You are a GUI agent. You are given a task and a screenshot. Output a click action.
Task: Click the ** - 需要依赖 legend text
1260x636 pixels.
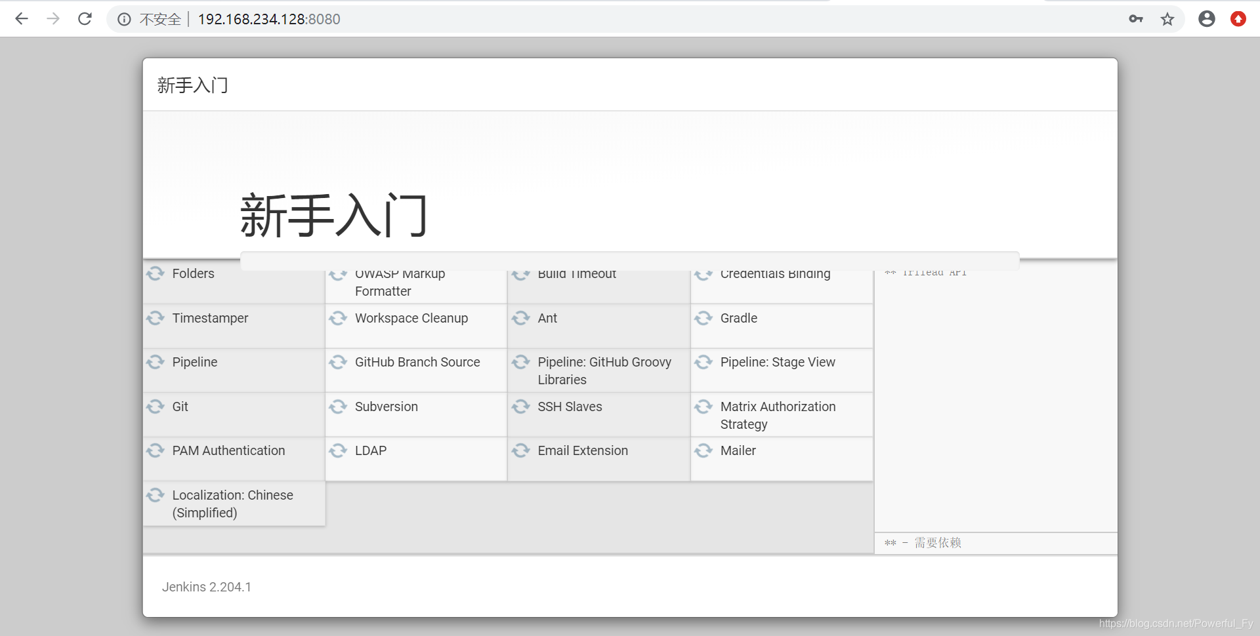pyautogui.click(x=923, y=543)
